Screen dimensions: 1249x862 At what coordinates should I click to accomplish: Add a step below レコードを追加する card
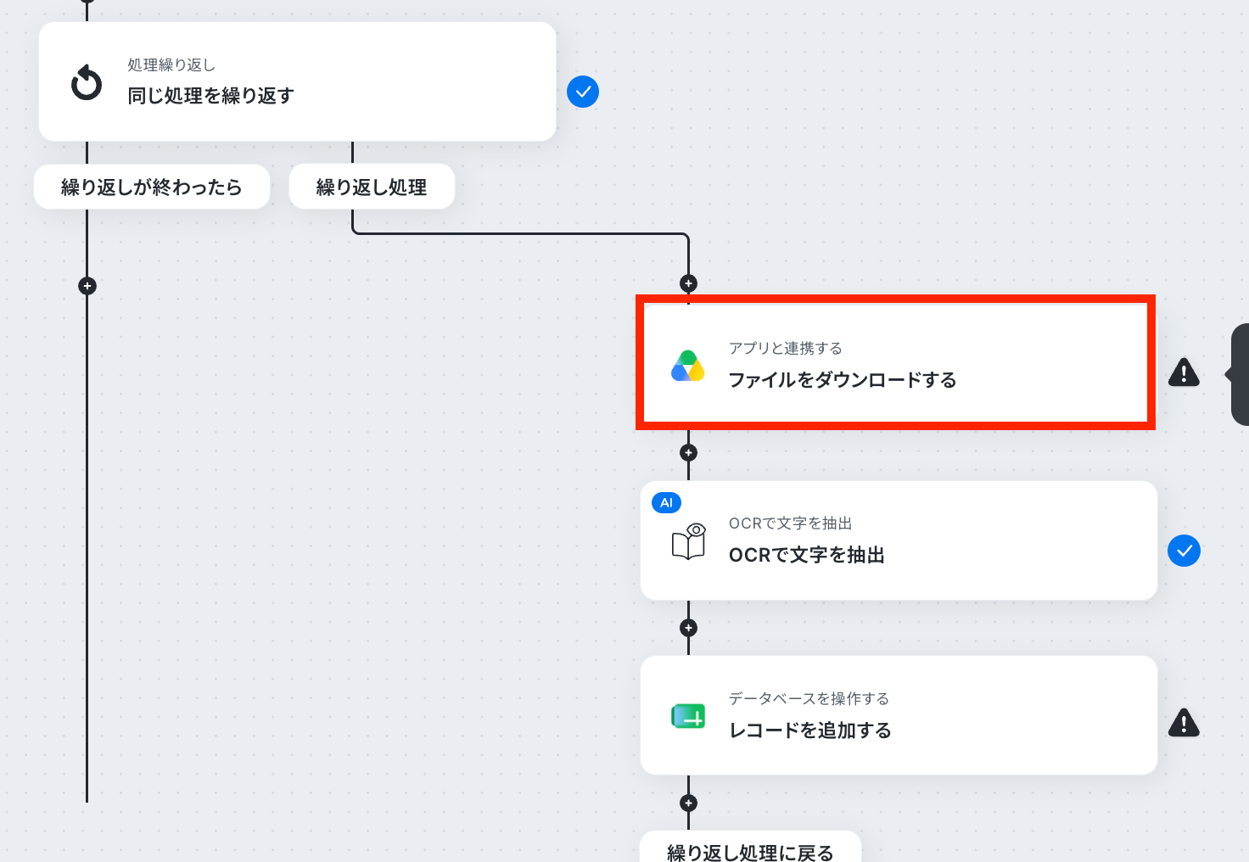[x=688, y=803]
